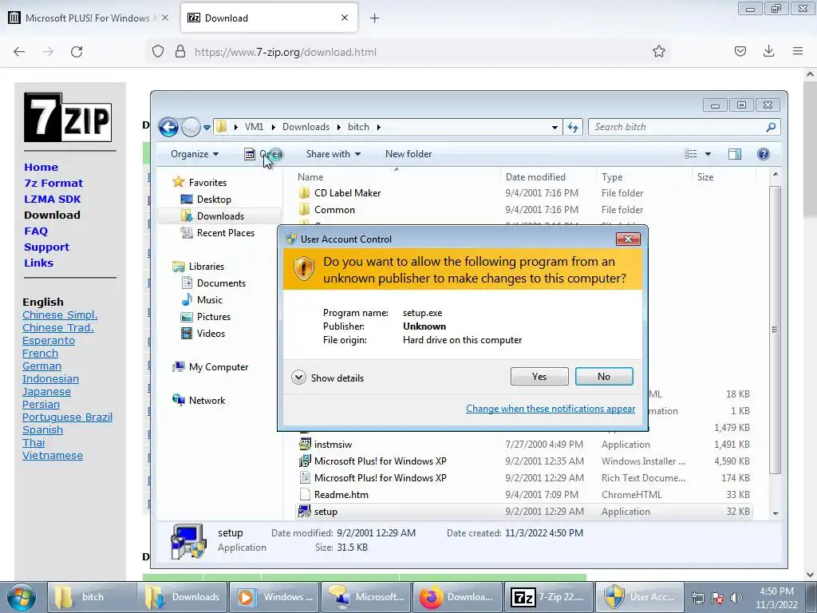Select Recent Places in navigation pane

pos(226,233)
